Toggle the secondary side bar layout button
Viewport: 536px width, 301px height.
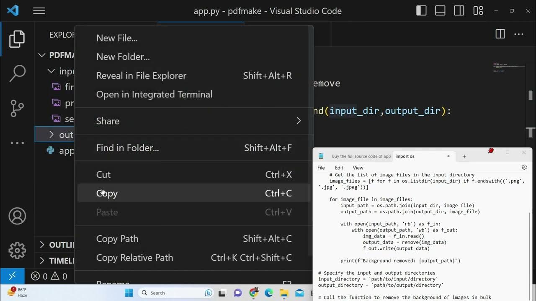(459, 11)
